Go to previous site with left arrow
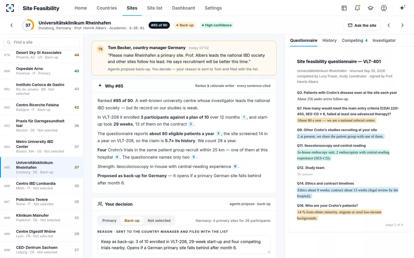This screenshot has width=414, height=258. [x=389, y=25]
